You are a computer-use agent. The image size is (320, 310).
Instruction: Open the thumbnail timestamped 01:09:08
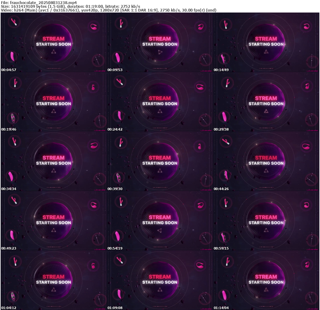tap(160, 280)
